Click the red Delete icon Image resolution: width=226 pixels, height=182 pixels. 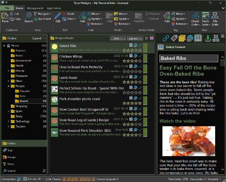coord(64,14)
